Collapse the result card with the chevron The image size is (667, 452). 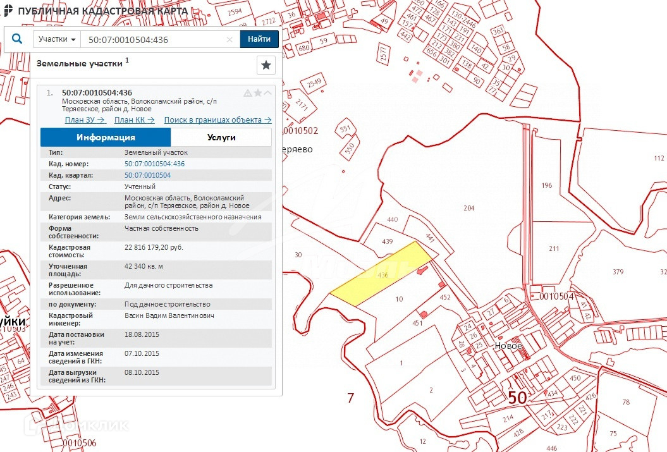click(268, 93)
